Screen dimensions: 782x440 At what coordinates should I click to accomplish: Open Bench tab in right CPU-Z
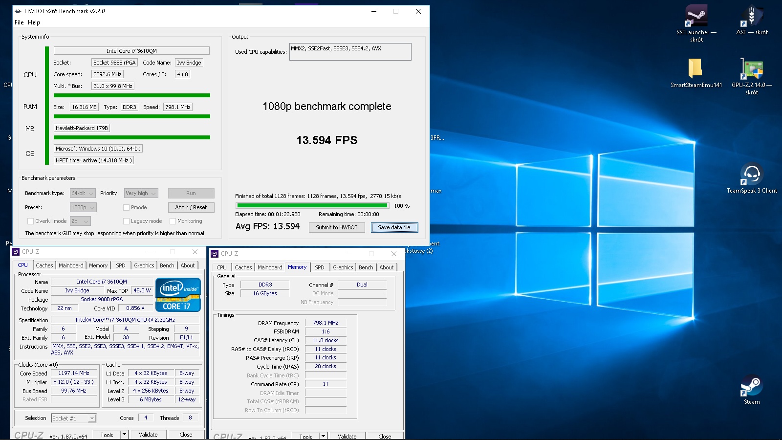pyautogui.click(x=366, y=267)
